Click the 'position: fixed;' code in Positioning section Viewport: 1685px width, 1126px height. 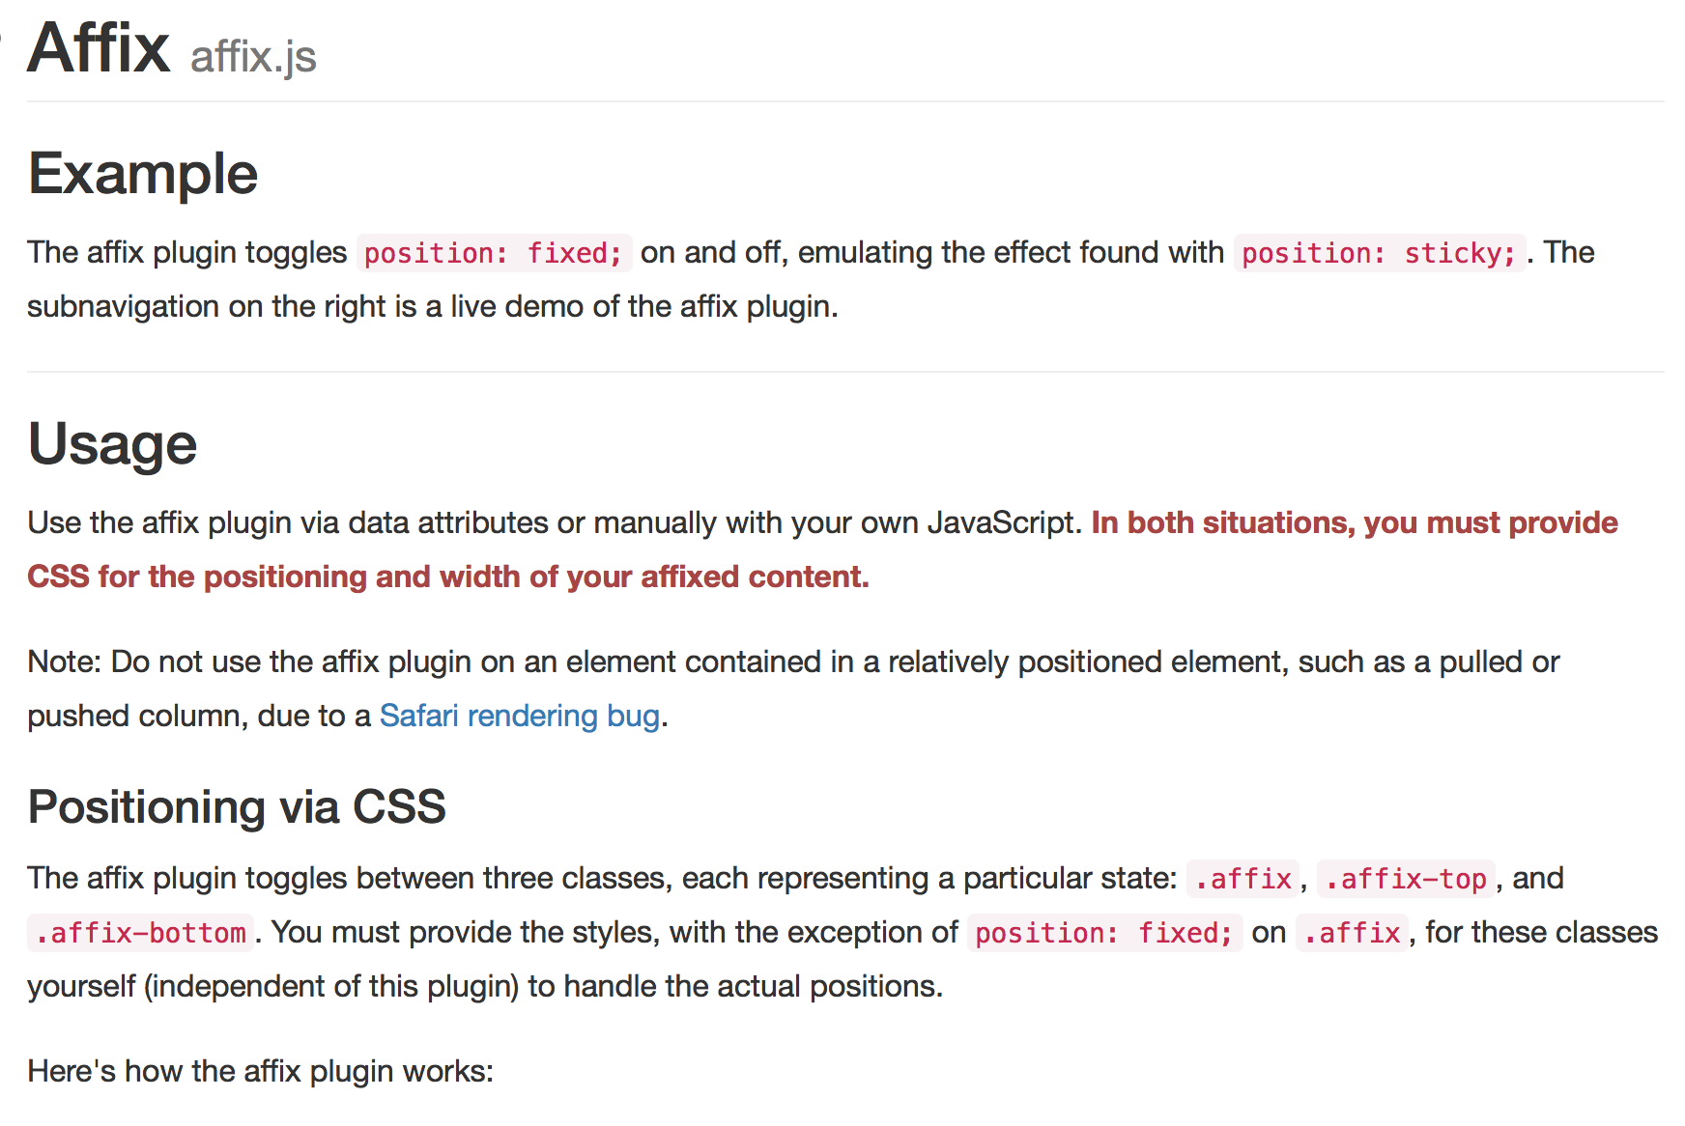[1104, 933]
